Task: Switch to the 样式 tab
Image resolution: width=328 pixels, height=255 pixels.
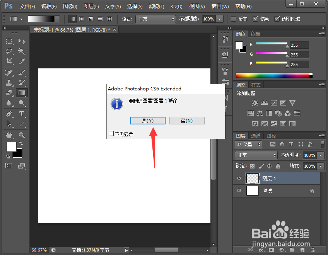Action: (256, 85)
